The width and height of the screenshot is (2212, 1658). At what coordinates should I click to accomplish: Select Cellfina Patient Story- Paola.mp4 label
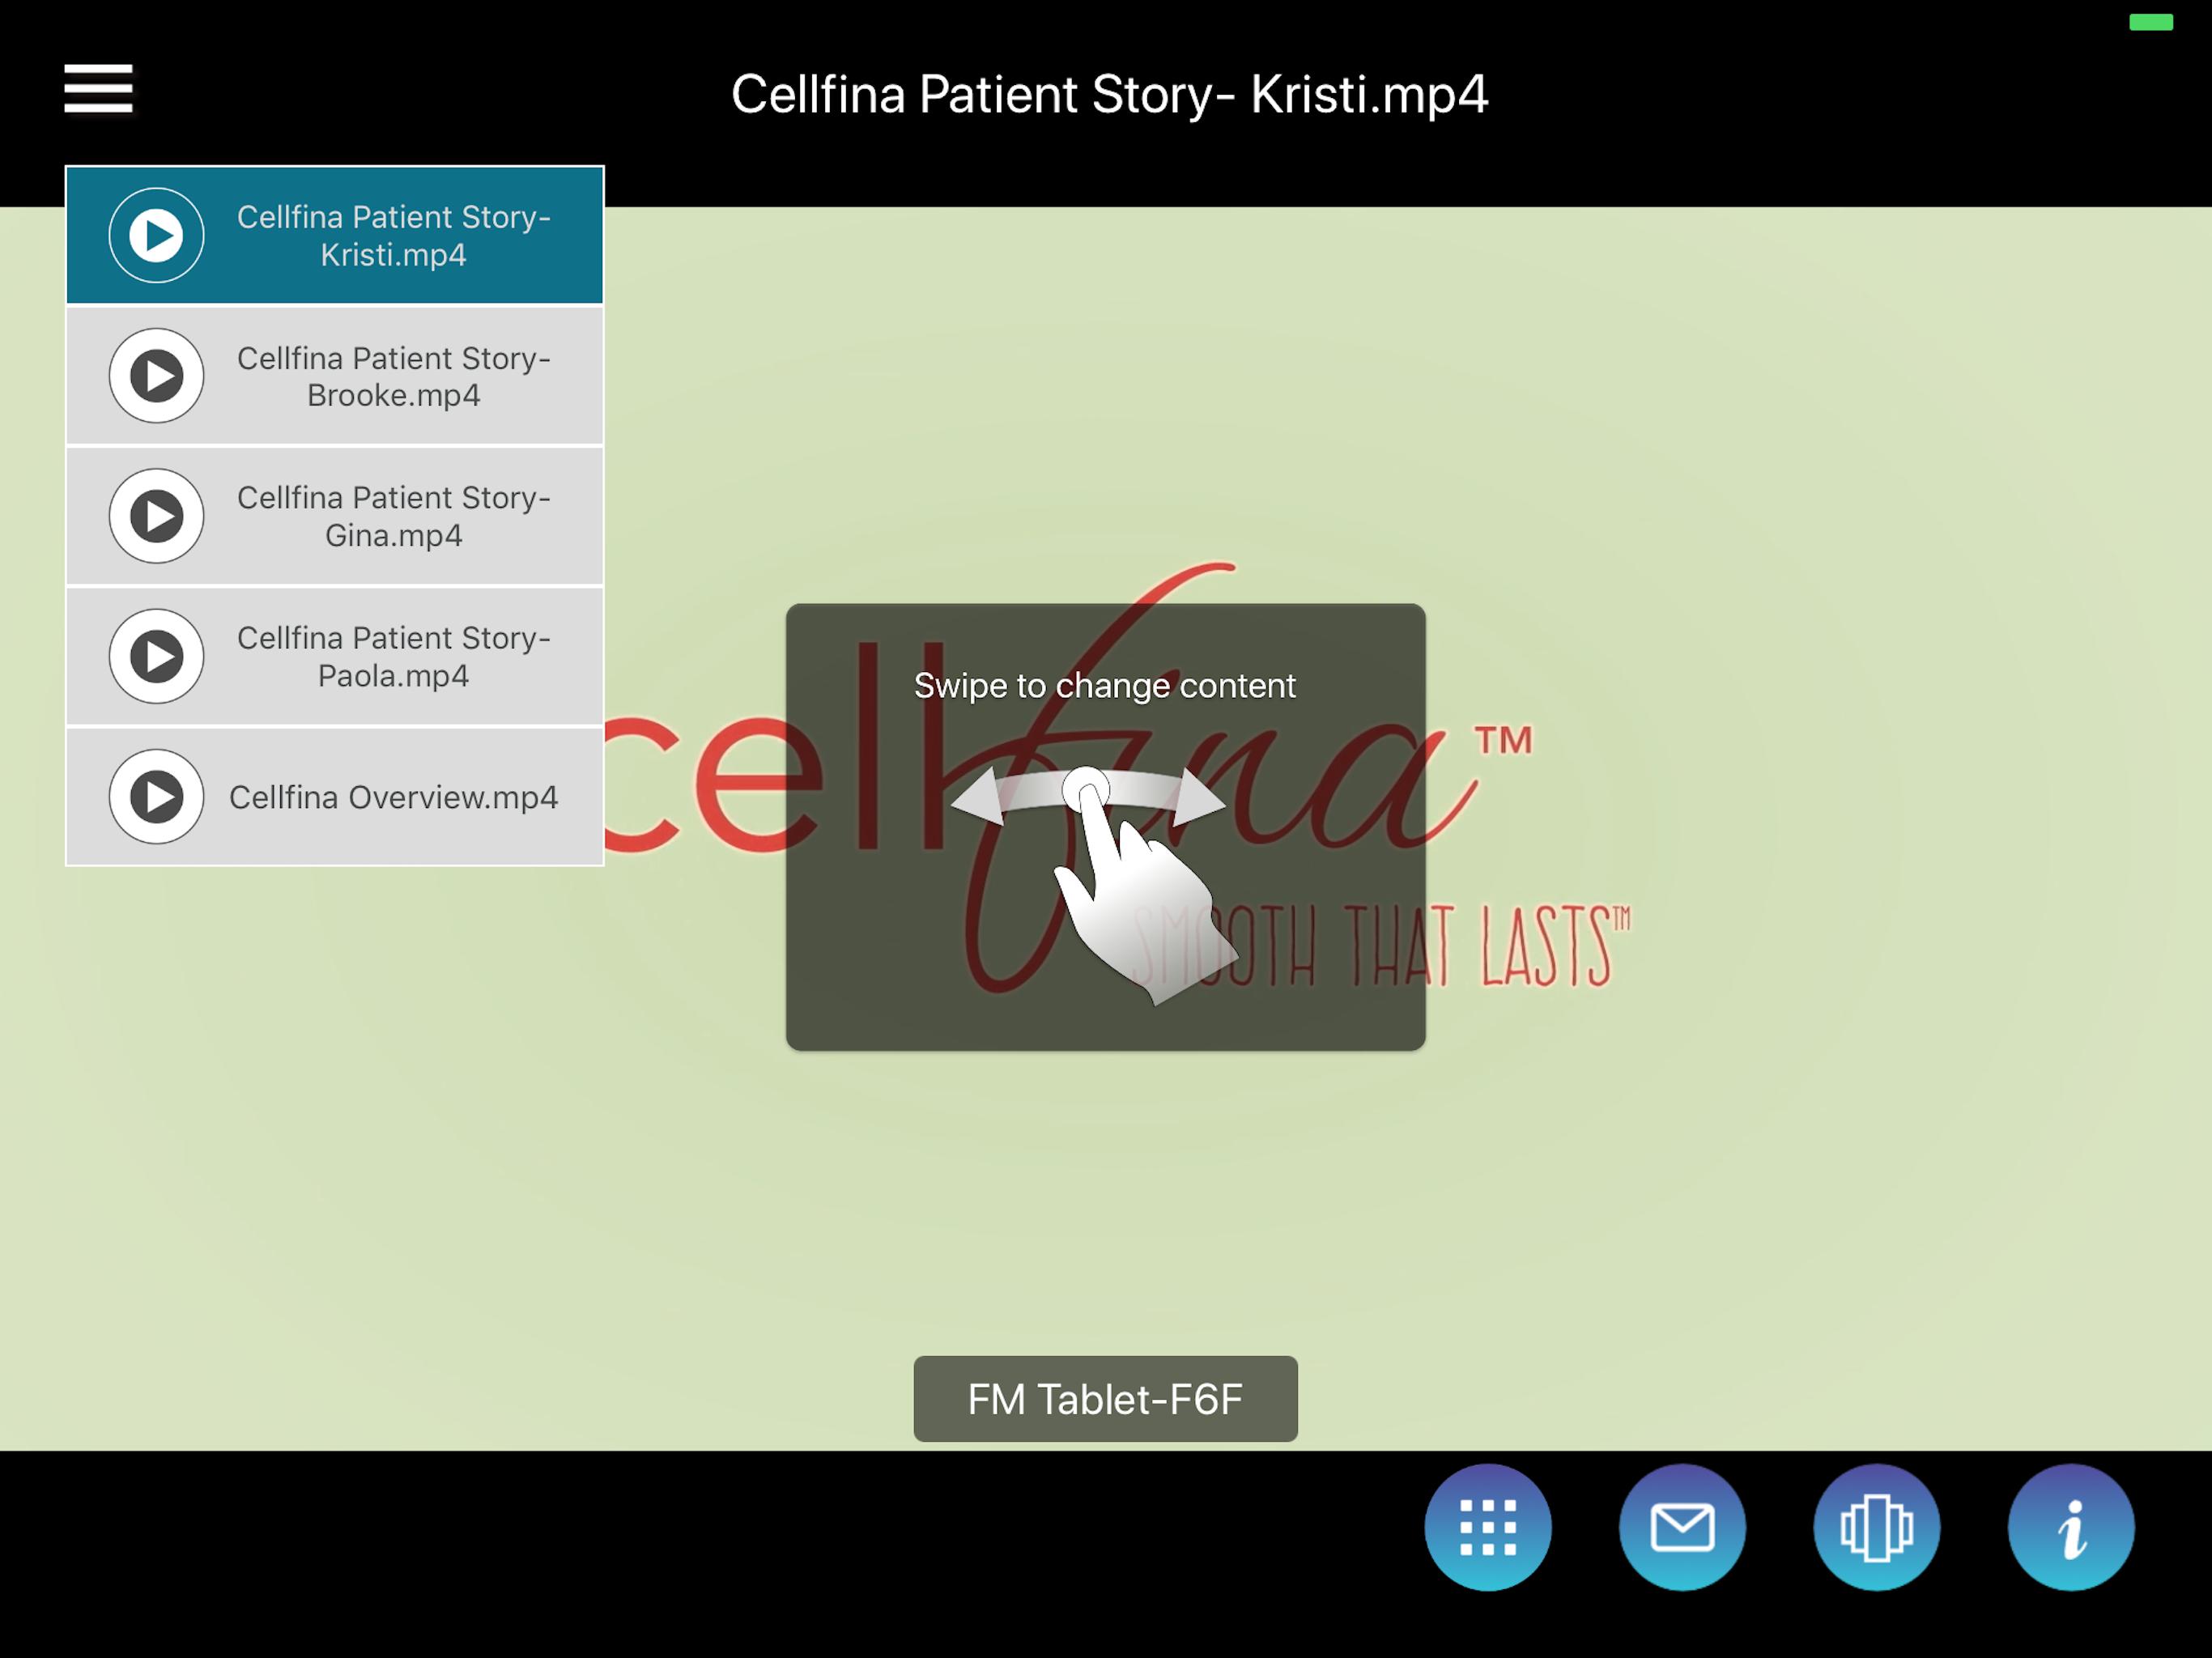pos(393,656)
